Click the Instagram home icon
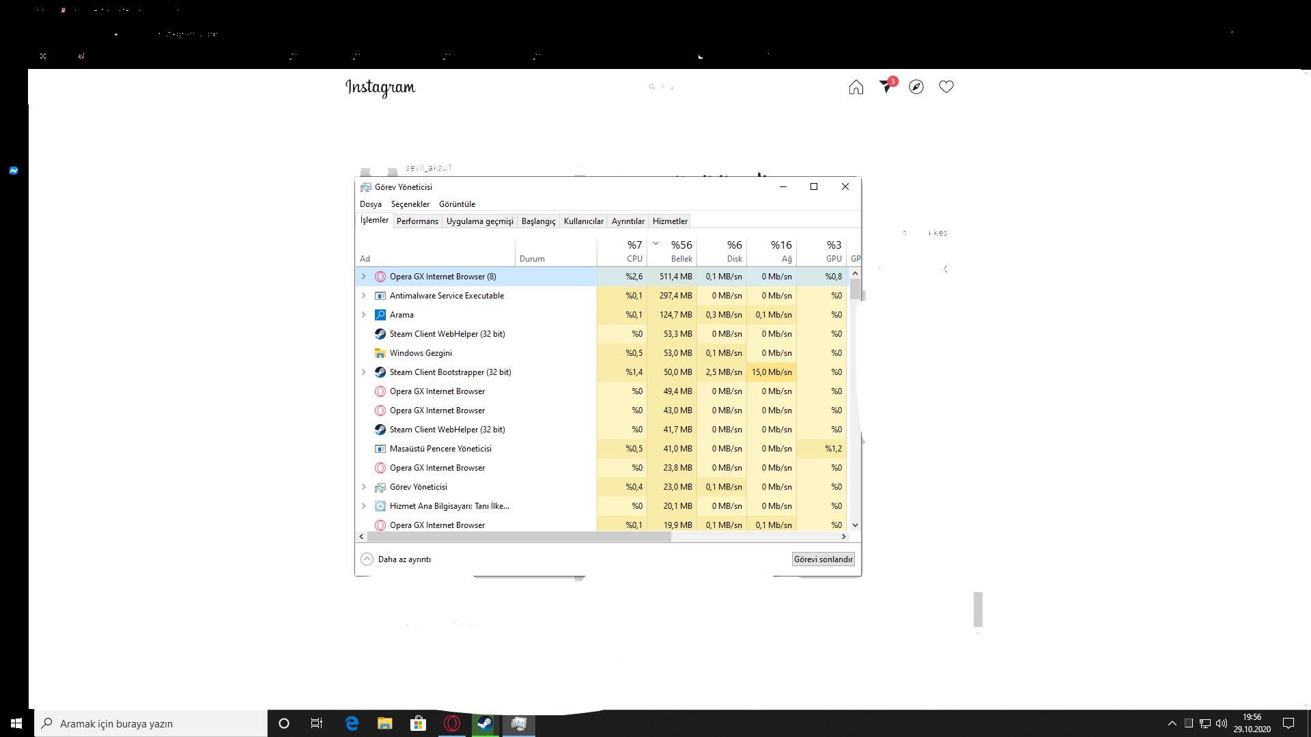Image resolution: width=1311 pixels, height=737 pixels. (x=856, y=87)
